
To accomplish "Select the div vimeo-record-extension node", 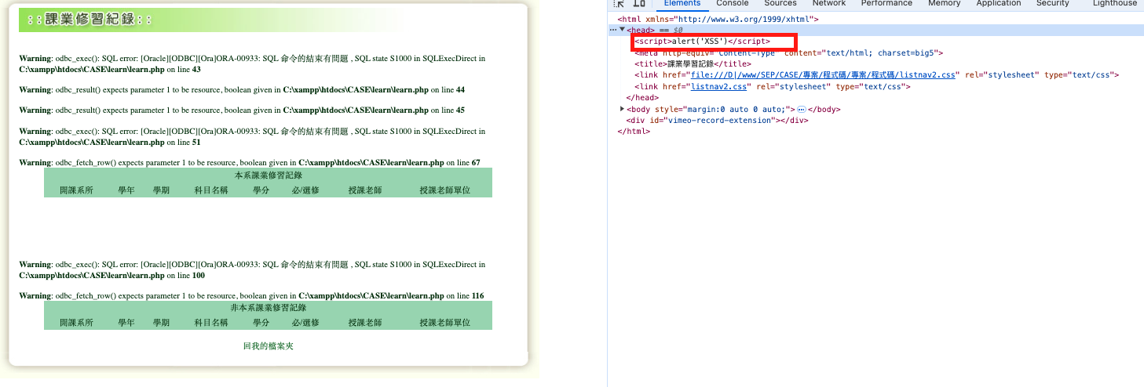I will tap(717, 121).
